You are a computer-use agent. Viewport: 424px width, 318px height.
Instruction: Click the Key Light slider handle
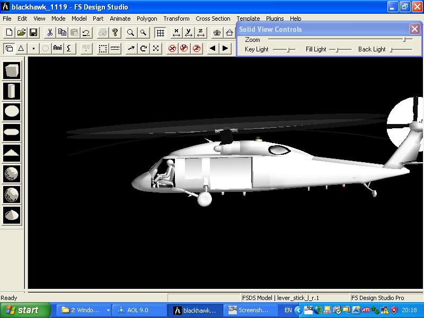288,49
